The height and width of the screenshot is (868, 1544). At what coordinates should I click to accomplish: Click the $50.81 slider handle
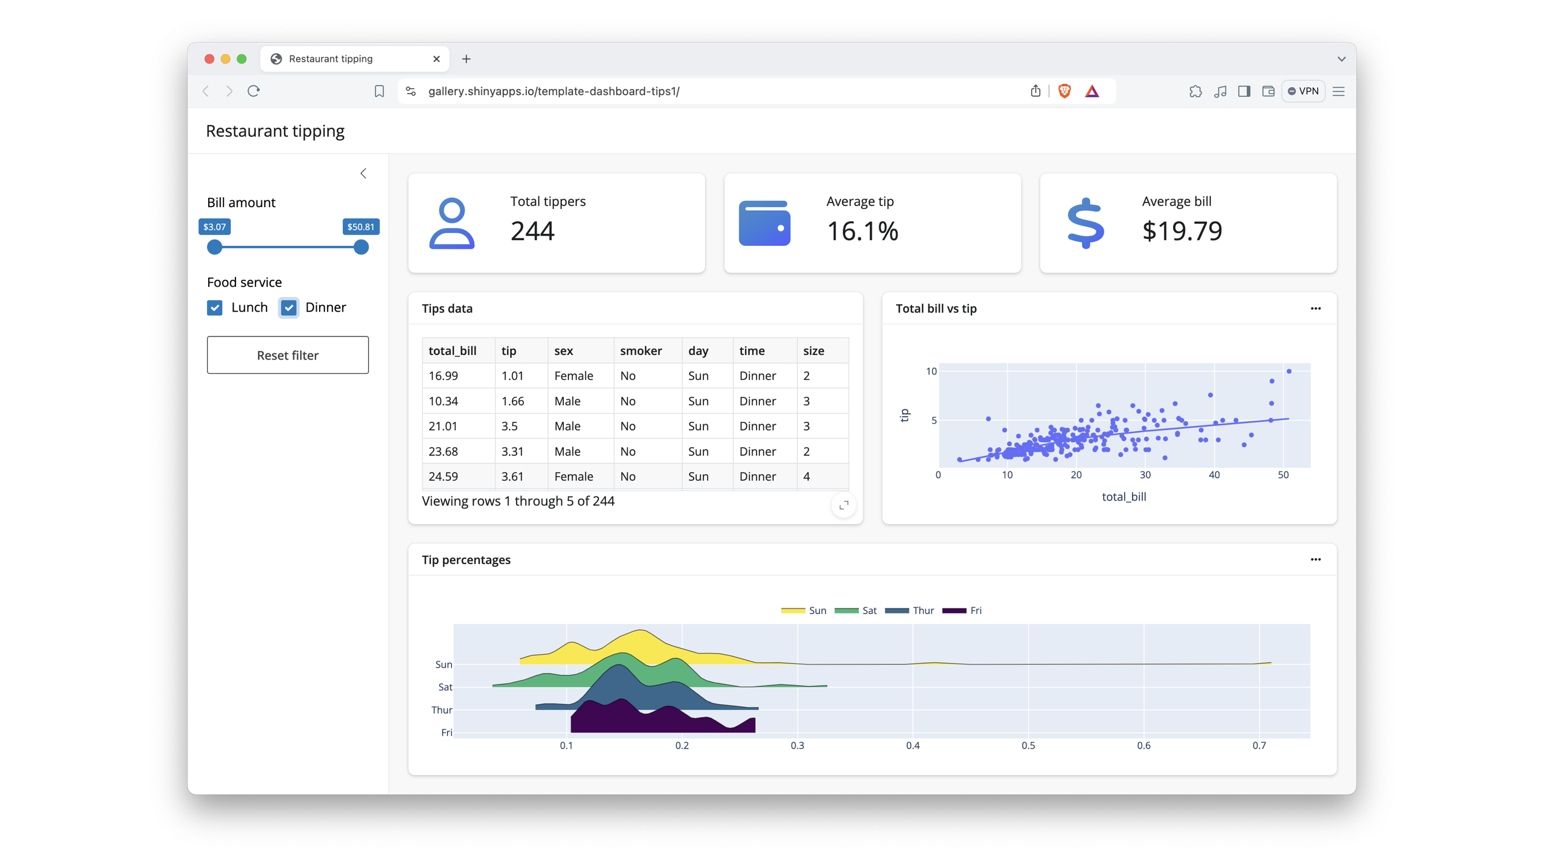(x=361, y=247)
